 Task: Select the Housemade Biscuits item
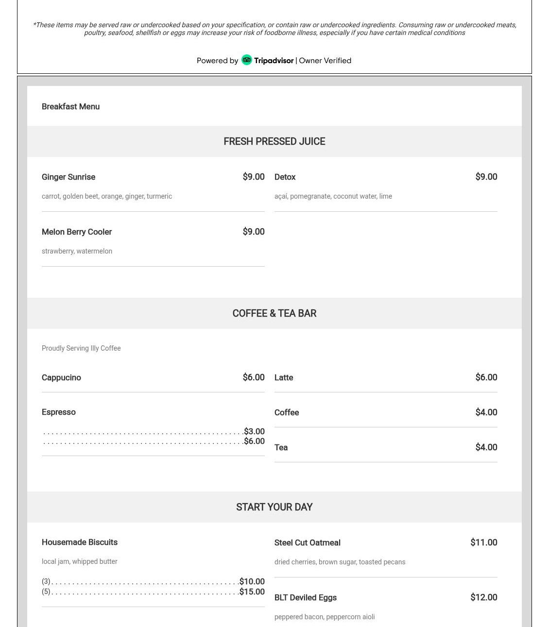click(80, 542)
